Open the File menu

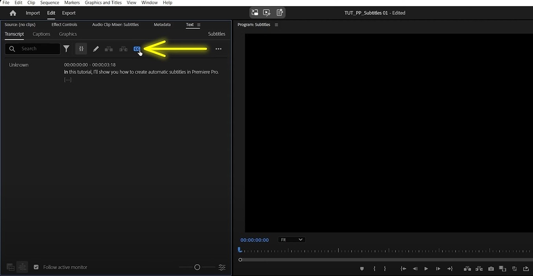pyautogui.click(x=6, y=3)
